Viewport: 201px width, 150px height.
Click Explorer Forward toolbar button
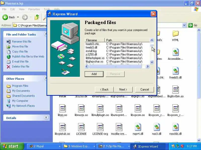coord(25,17)
